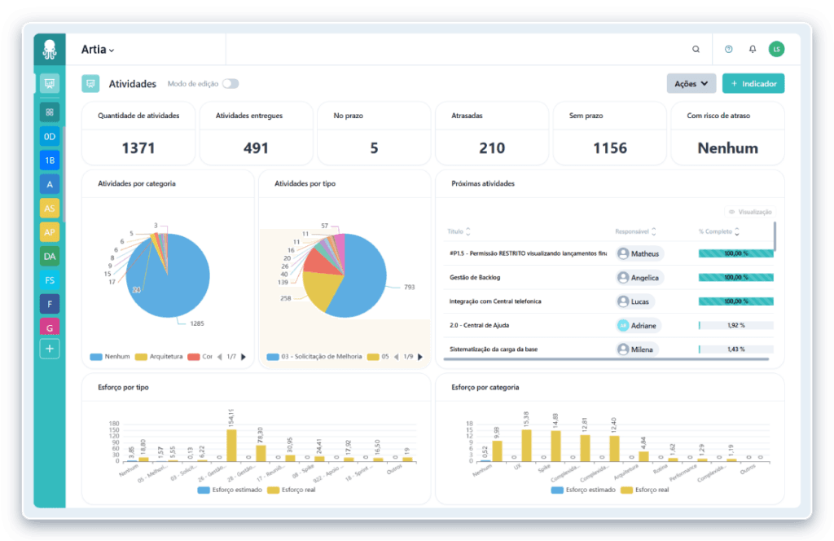The image size is (834, 541).
Task: Toggle Nenhum legend in Atividades por categoria
Action: coord(111,357)
